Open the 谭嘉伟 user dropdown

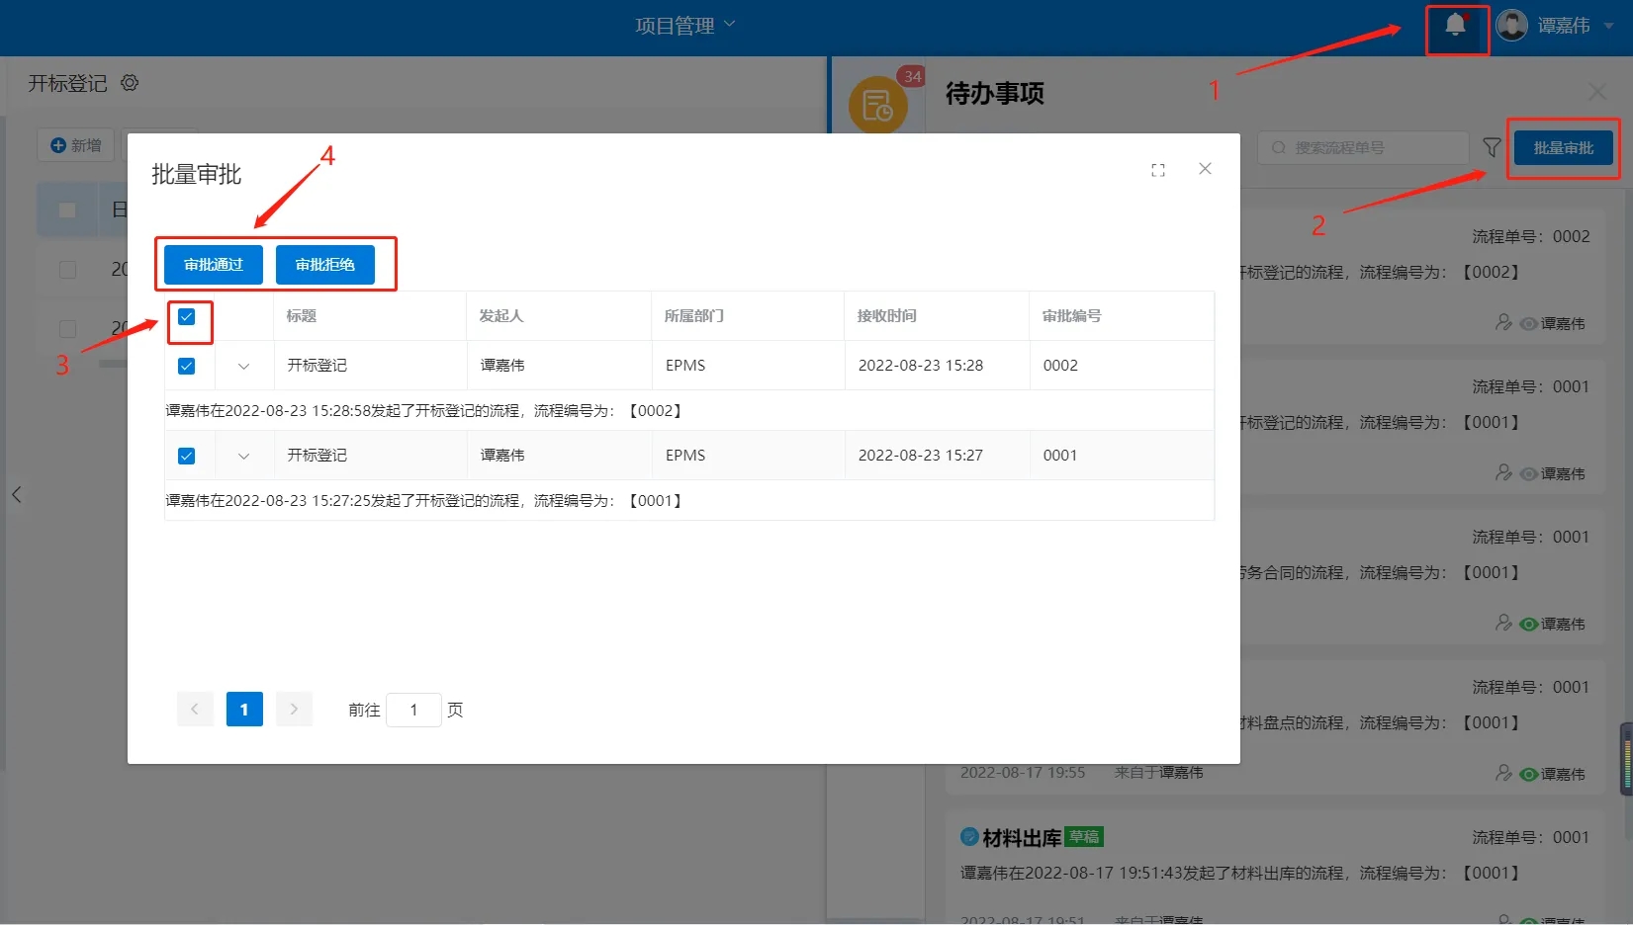[x=1575, y=26]
